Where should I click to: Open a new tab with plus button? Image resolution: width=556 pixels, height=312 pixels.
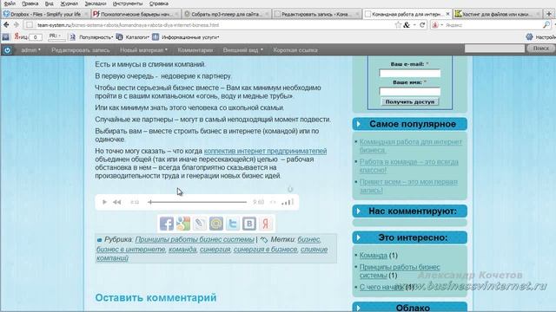pyautogui.click(x=549, y=14)
